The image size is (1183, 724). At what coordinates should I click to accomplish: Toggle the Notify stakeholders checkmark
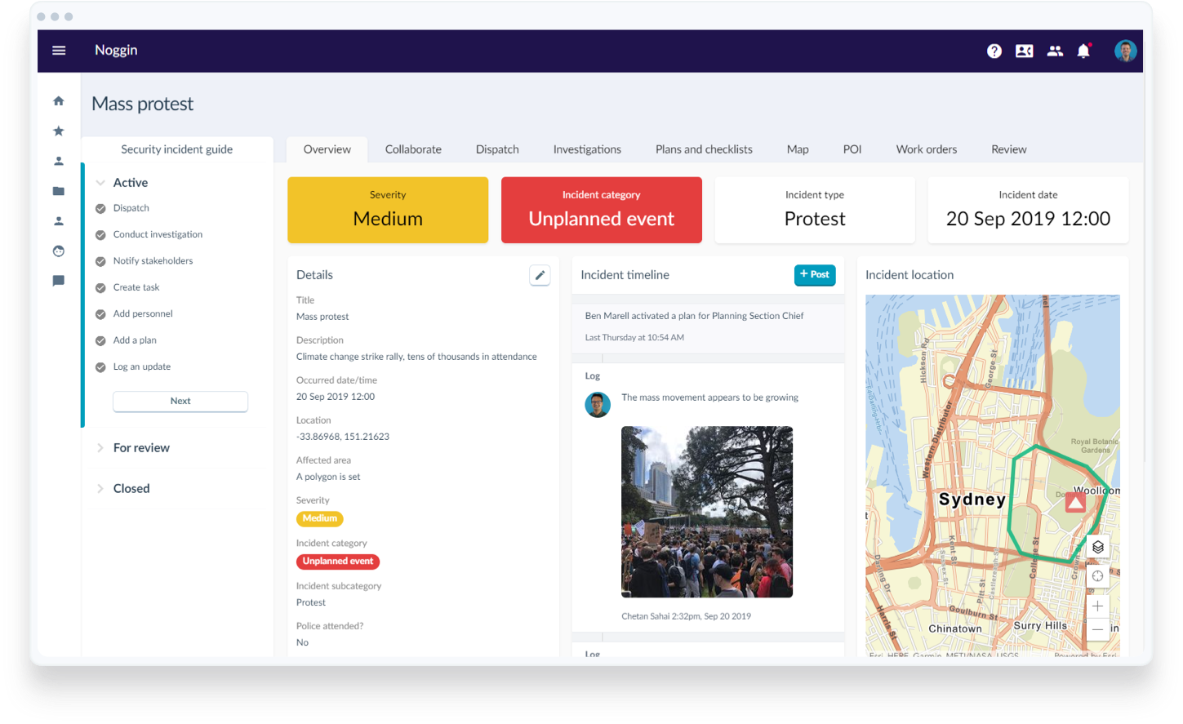pos(100,260)
